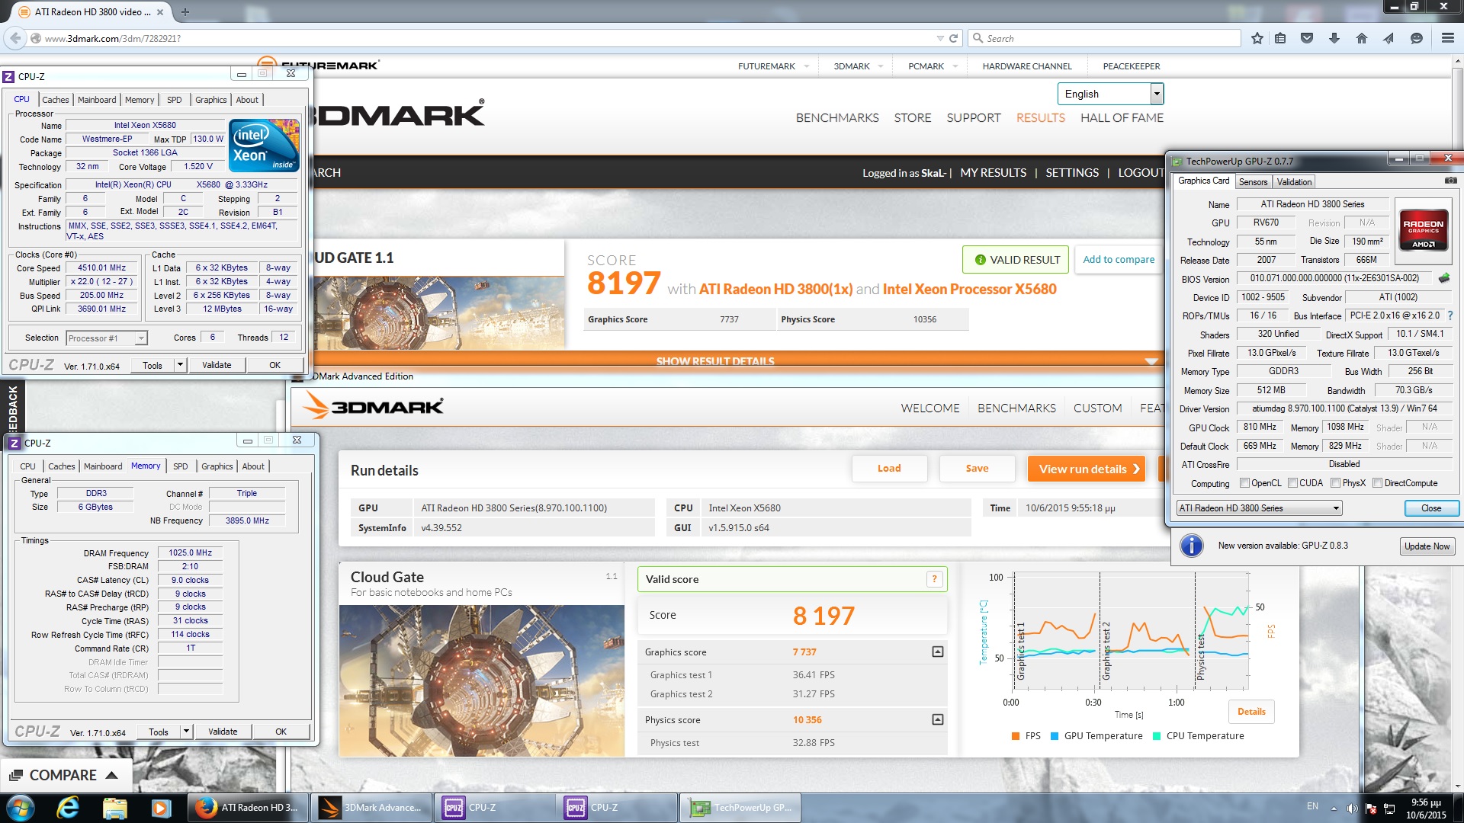1464x823 pixels.
Task: Open Windows Explorer folder on taskbar
Action: pyautogui.click(x=114, y=808)
